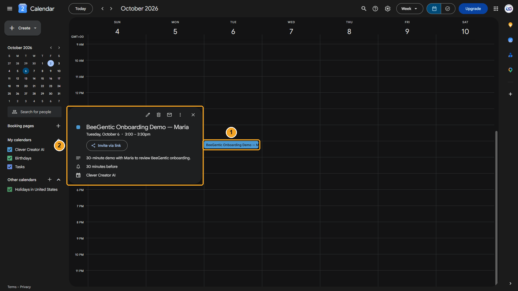Switch to Tasks view toggle
The height and width of the screenshot is (291, 518).
pyautogui.click(x=448, y=9)
